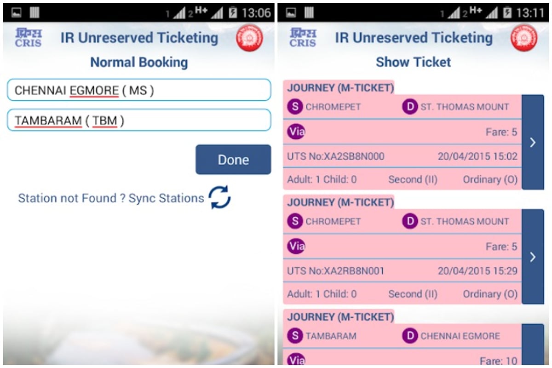The width and height of the screenshot is (552, 368).
Task: Tap the Sync Stations refresh icon
Action: click(x=219, y=198)
